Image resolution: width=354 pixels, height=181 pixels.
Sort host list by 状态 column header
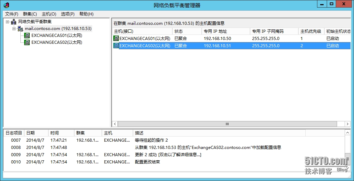(186, 31)
